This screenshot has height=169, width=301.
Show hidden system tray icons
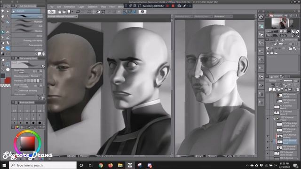coord(247,165)
